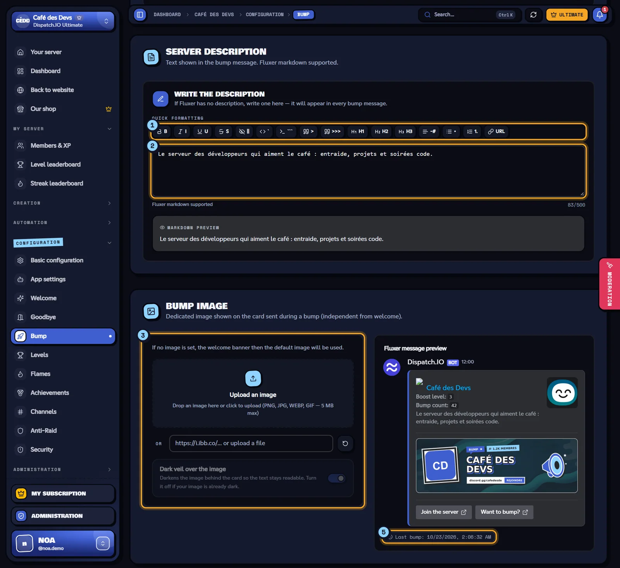This screenshot has width=620, height=568.
Task: Select Achievements in the sidebar
Action: click(x=63, y=393)
